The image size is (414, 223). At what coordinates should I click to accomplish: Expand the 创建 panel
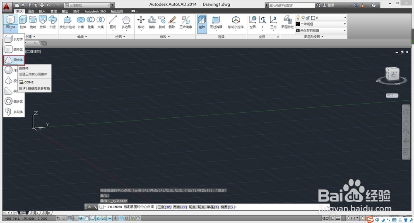(30, 37)
